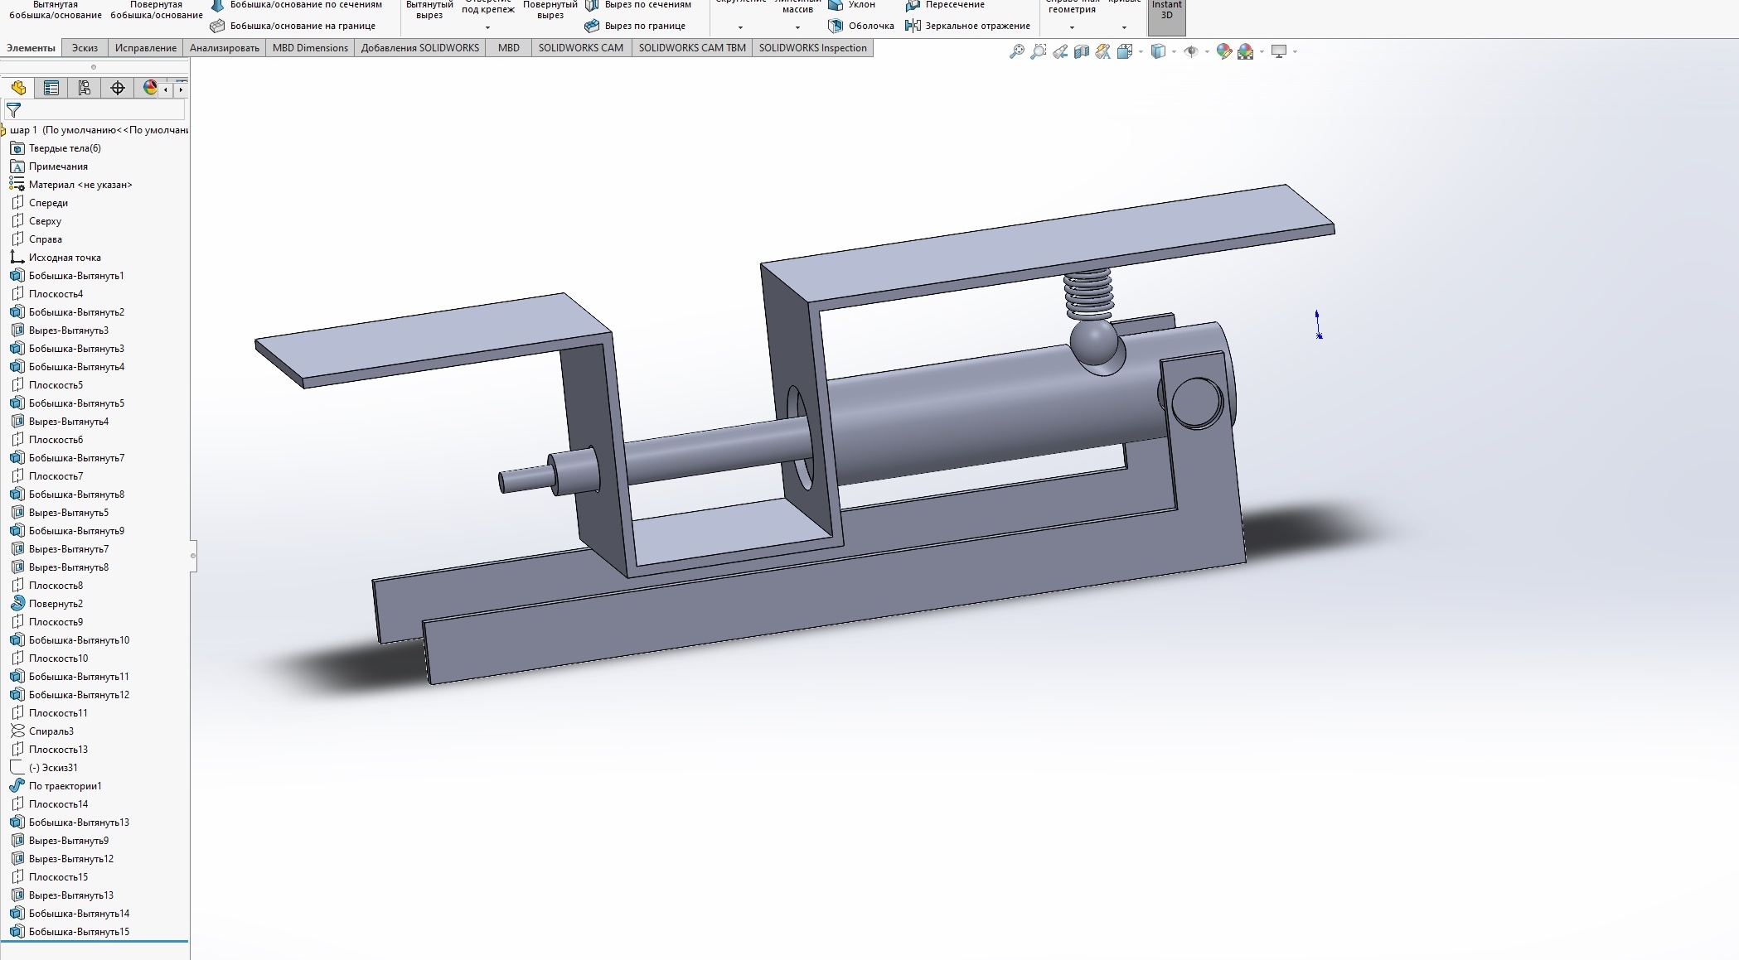The width and height of the screenshot is (1739, 960).
Task: Switch to the Анализировать tab
Action: 225,48
